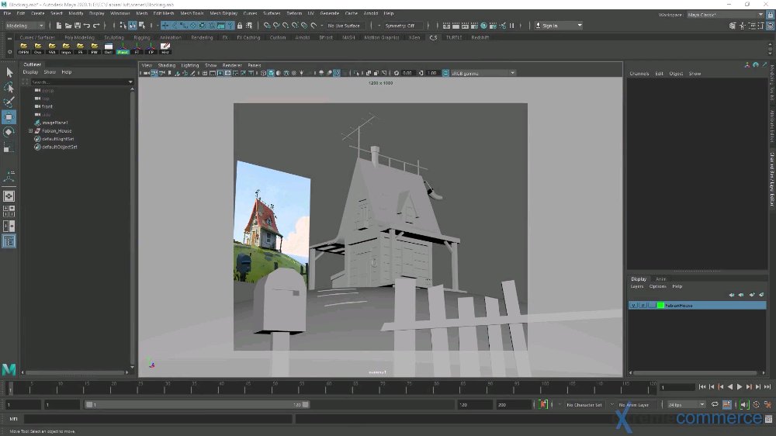Image resolution: width=776 pixels, height=436 pixels.
Task: Undo the last action with toolbar arrow
Action: [x=87, y=26]
